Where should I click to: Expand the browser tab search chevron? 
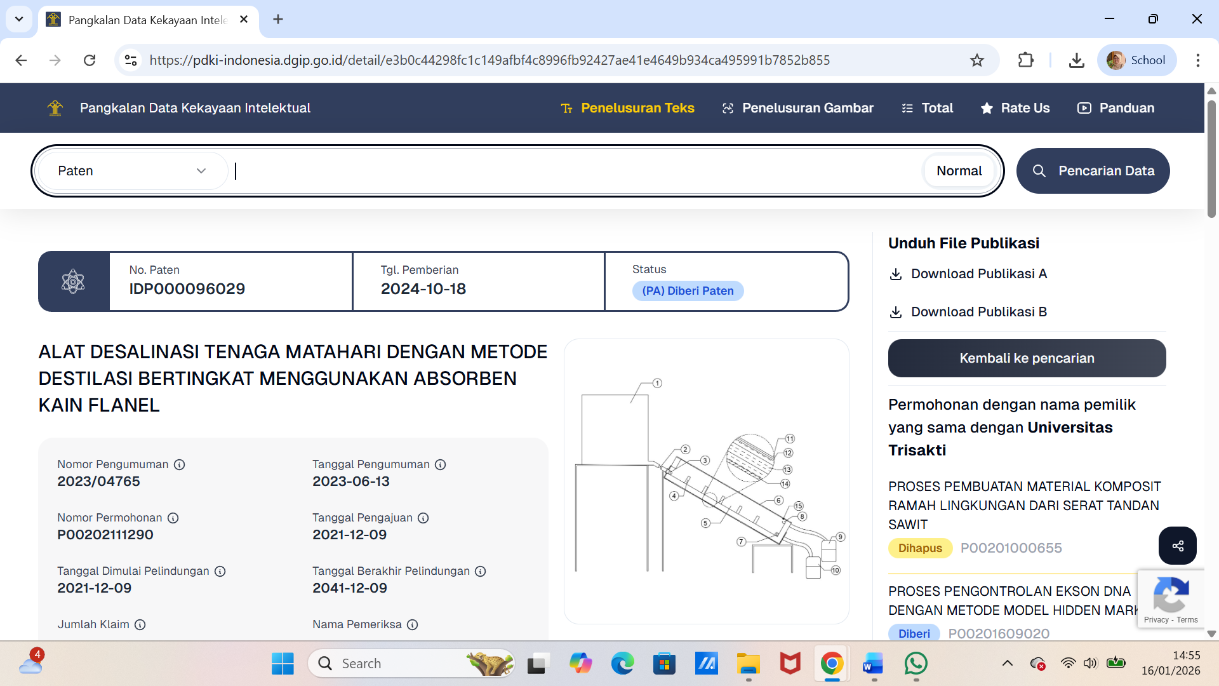tap(19, 19)
